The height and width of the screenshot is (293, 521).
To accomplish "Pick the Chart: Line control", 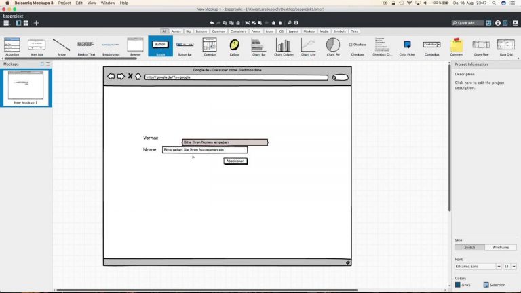I will pos(309,47).
